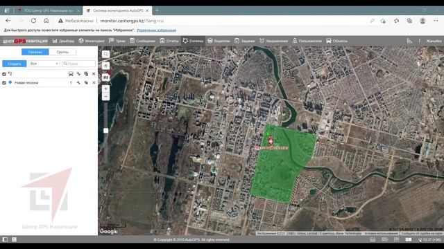Viewport: 444px width, 249px height.
Task: Click the A-Z sort icon in list header
Action: [x=10, y=74]
